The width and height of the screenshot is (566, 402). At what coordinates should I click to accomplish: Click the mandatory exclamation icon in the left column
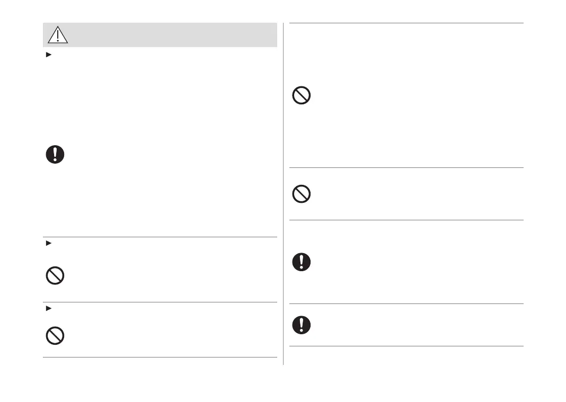pyautogui.click(x=55, y=154)
